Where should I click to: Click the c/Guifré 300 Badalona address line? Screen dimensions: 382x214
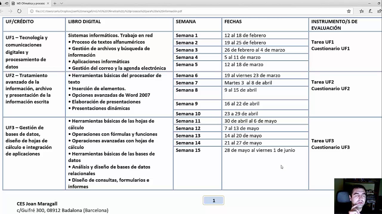coord(62,210)
